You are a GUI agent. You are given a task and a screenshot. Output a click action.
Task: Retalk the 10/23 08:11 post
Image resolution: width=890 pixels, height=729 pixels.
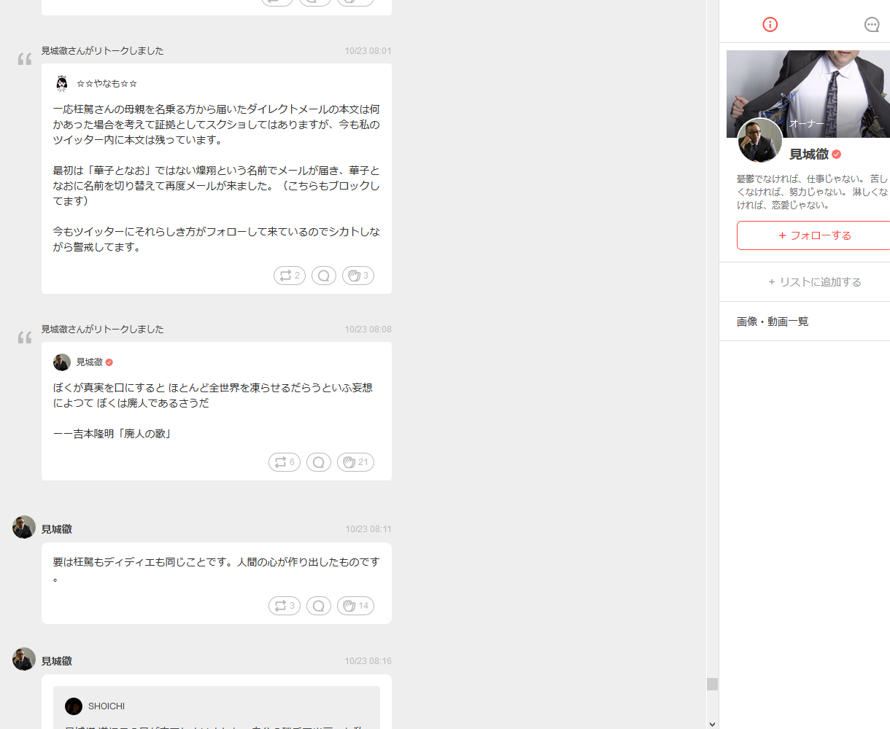(x=285, y=606)
